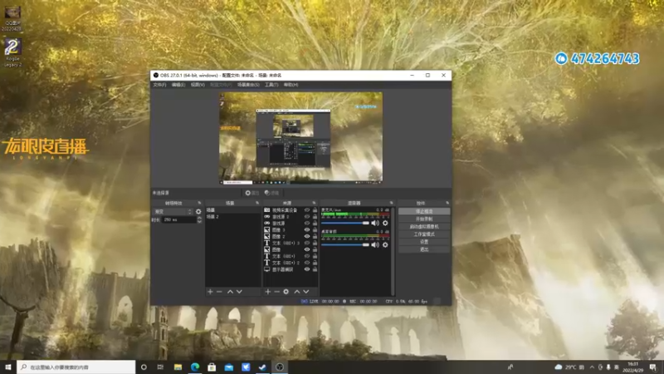
Task: Open the 麦克风/Aux audio settings gear
Action: pyautogui.click(x=385, y=223)
